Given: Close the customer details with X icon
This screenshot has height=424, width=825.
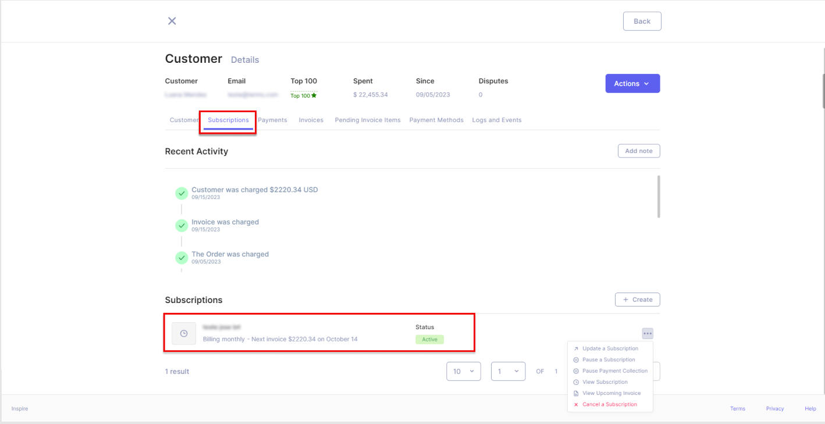Looking at the screenshot, I should point(172,21).
